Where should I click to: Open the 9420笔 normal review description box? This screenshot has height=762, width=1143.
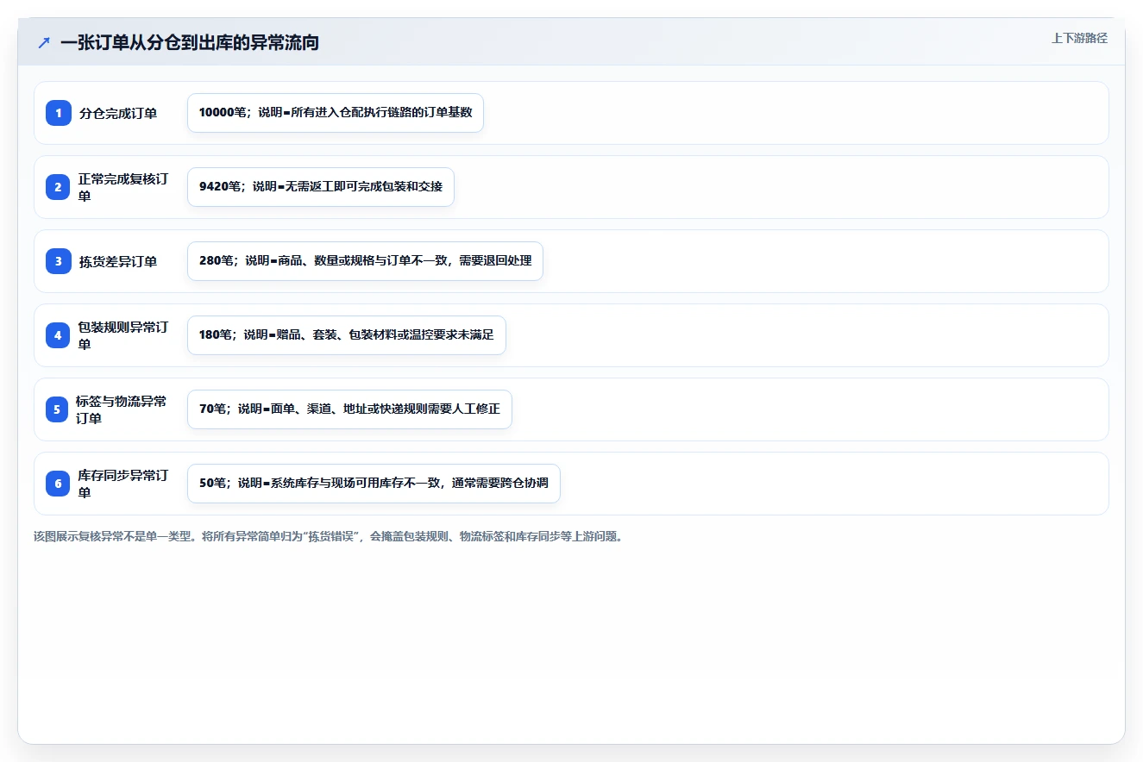(321, 187)
